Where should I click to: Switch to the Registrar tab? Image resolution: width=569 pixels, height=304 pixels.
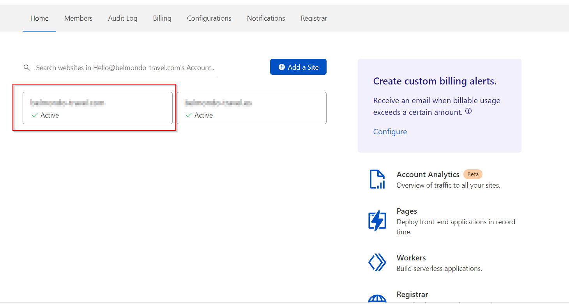pyautogui.click(x=314, y=18)
